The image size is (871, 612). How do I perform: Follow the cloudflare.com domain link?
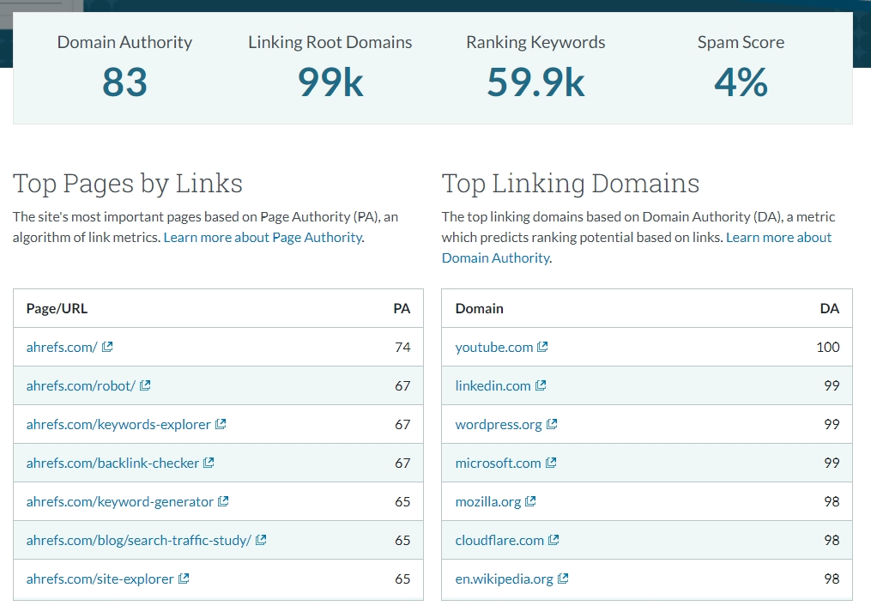(499, 540)
